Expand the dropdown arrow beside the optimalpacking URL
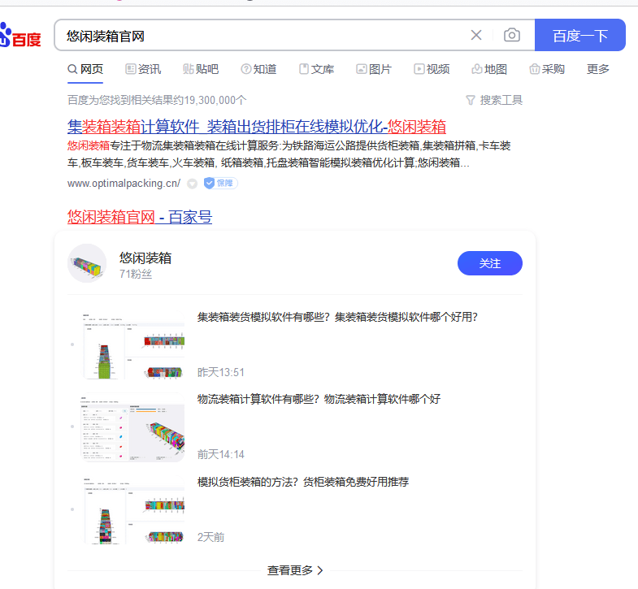The width and height of the screenshot is (638, 589). click(x=192, y=184)
